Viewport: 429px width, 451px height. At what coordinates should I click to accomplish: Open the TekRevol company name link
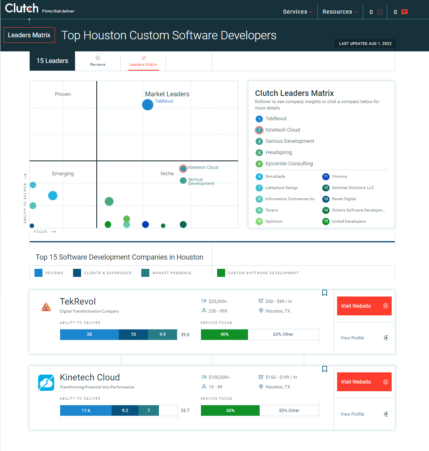(x=78, y=301)
